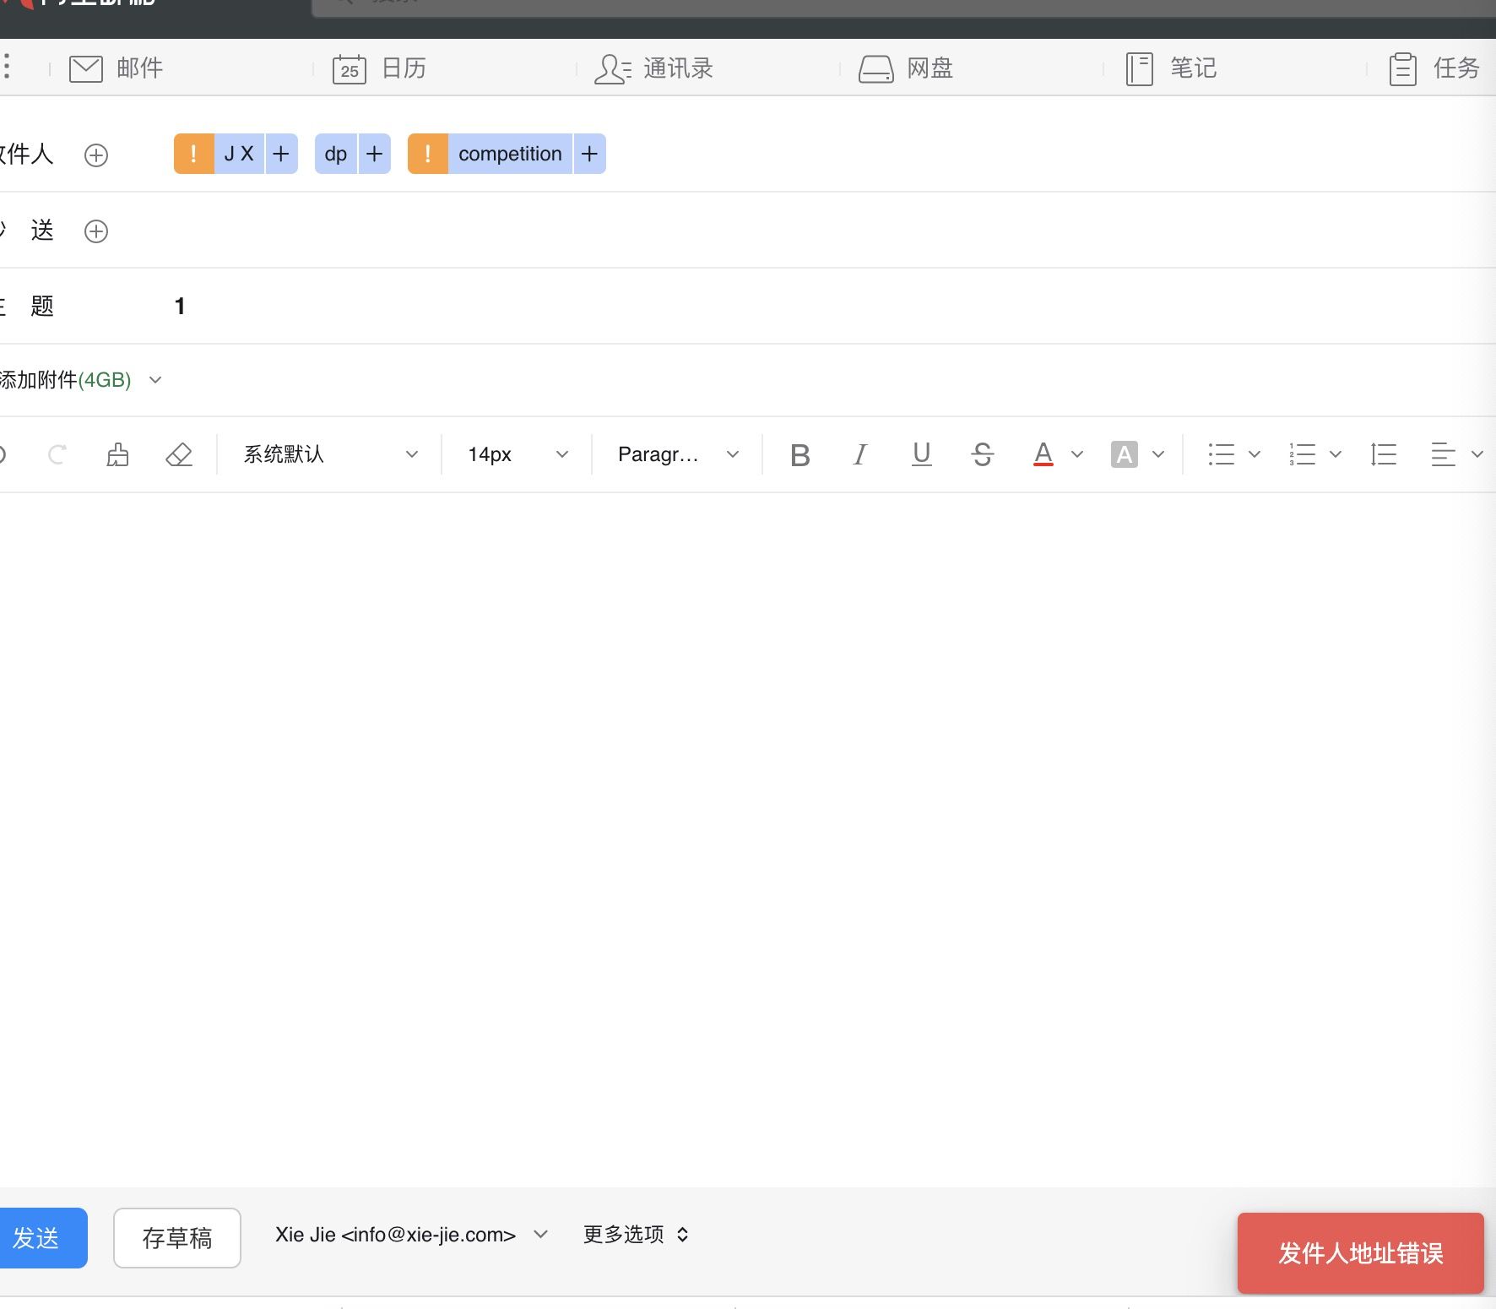Click the calendar 25 icon
Image resolution: width=1496 pixels, height=1309 pixels.
[x=350, y=68]
